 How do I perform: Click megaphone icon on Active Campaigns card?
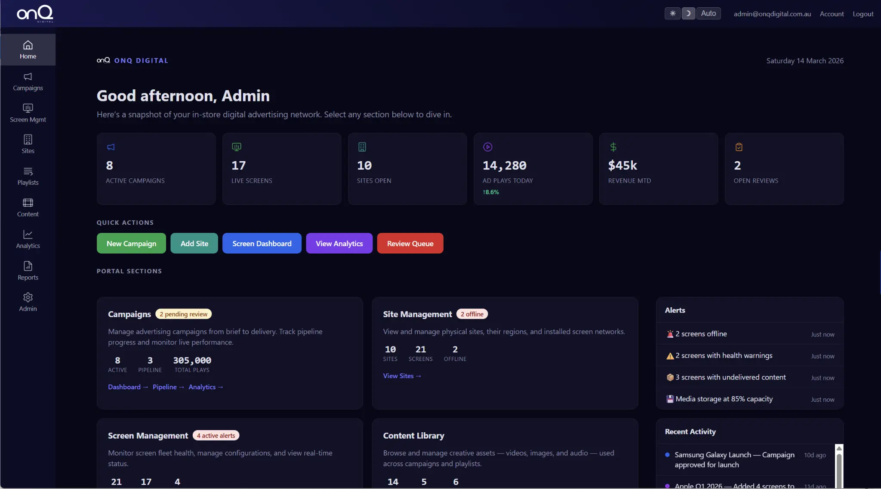click(x=111, y=147)
